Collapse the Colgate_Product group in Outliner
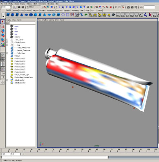Screen dimensions: 159x162 pyautogui.click(x=7, y=43)
